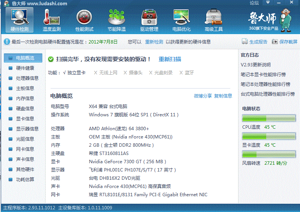Click 重新检测 to re-detect hardware
Screen dimensions: 300x212
coord(154,42)
